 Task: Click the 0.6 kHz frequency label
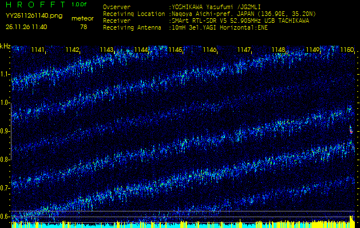5,217
